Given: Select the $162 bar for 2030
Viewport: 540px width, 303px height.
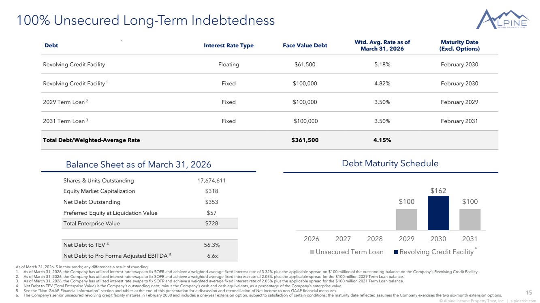Looking at the screenshot, I should coord(438,213).
